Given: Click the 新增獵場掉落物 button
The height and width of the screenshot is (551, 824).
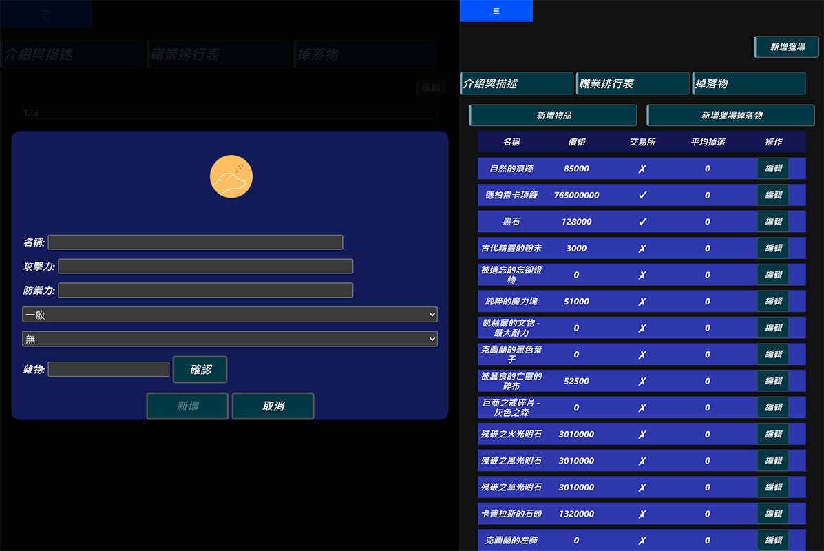Looking at the screenshot, I should [x=731, y=115].
